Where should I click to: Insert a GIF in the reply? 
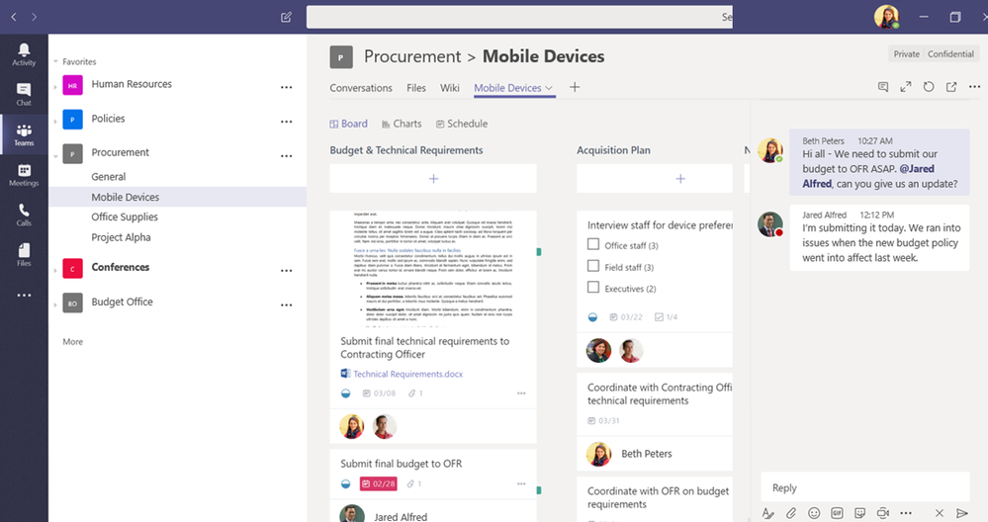click(x=837, y=513)
